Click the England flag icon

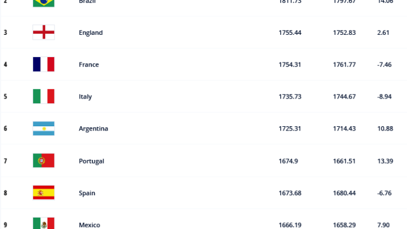click(x=44, y=32)
